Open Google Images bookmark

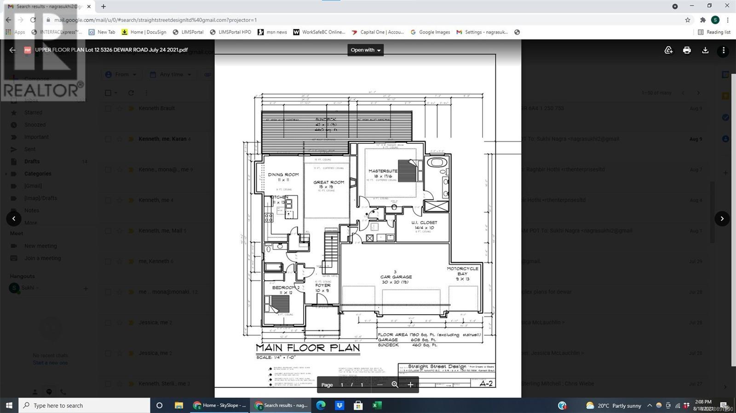(430, 32)
